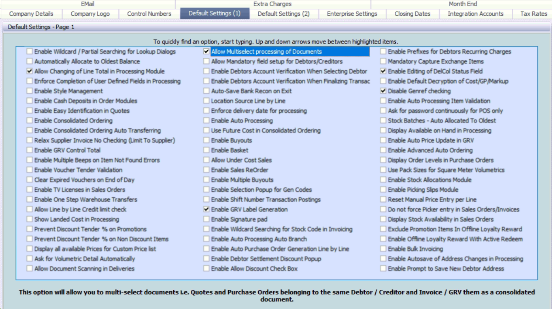The height and width of the screenshot is (309, 552).
Task: Enable Auto-Save Bank Recon on Exit
Action: tap(206, 91)
